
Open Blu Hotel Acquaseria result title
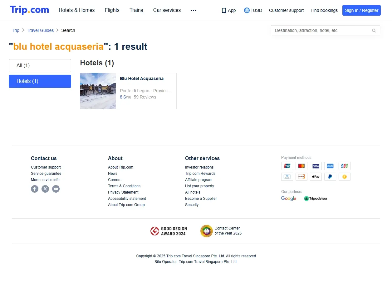pyautogui.click(x=142, y=78)
